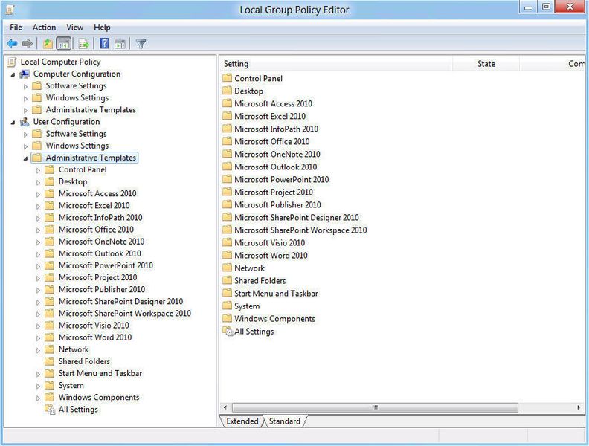
Task: Click Microsoft Excel 2010 folder icon in right pane
Action: [228, 116]
